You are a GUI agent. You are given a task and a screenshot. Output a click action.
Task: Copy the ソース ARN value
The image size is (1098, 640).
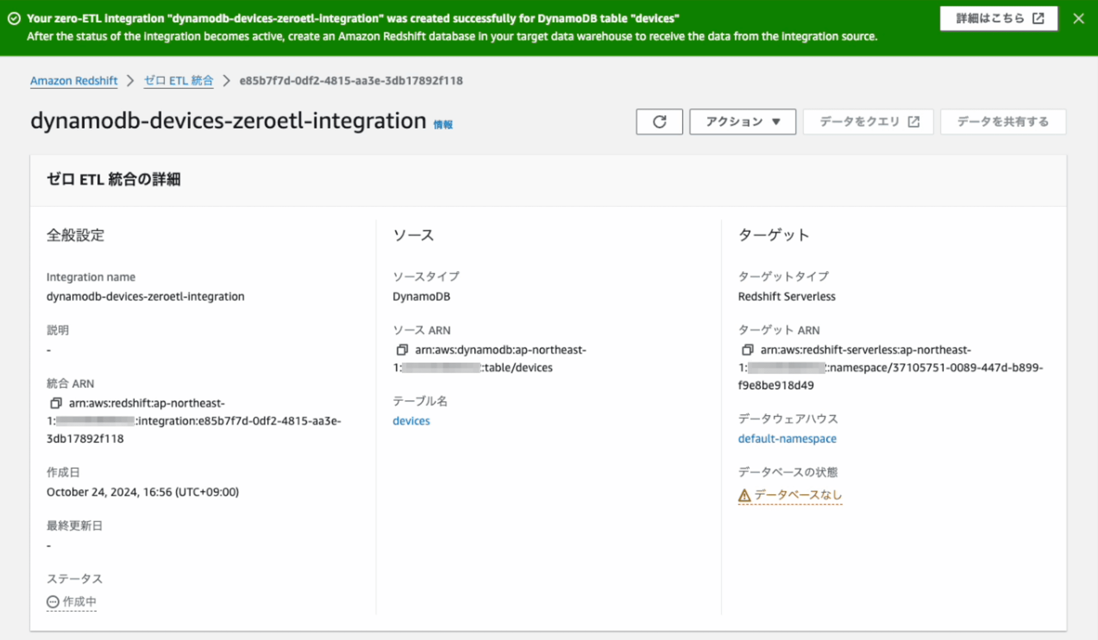[x=402, y=350]
